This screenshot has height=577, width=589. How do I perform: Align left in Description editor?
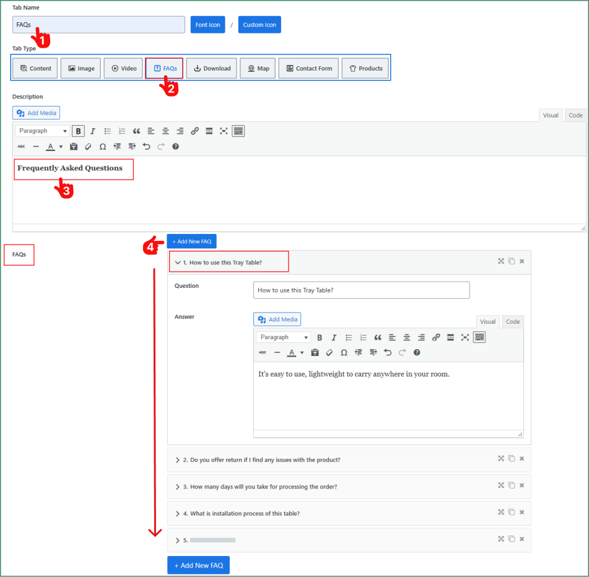point(151,131)
